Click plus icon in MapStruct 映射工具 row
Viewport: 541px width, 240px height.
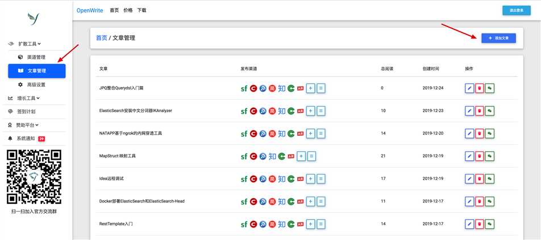(301, 156)
